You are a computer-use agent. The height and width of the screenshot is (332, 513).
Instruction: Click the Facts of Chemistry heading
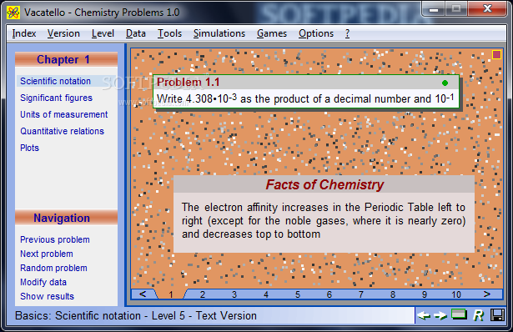[x=324, y=184]
